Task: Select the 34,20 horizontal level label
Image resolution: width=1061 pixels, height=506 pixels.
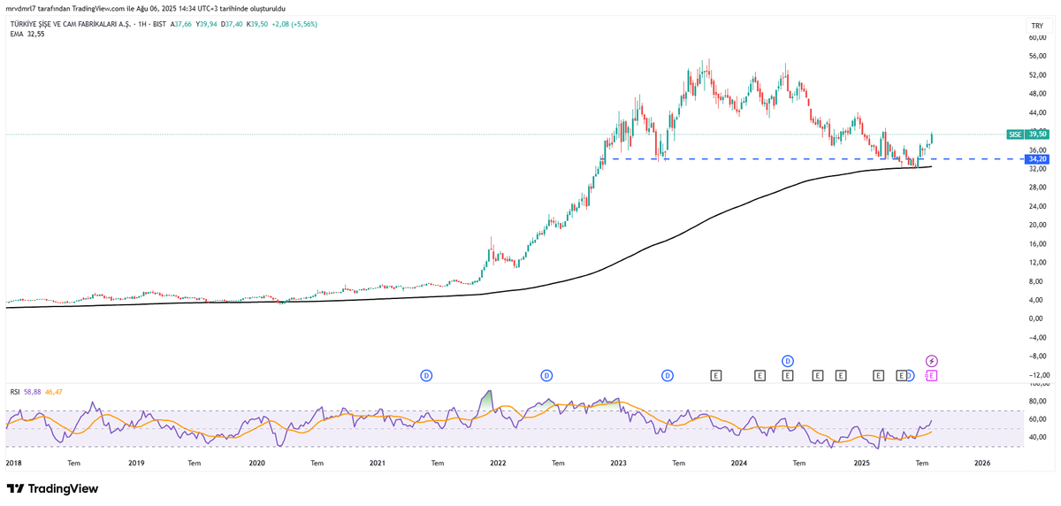Action: (x=1037, y=159)
